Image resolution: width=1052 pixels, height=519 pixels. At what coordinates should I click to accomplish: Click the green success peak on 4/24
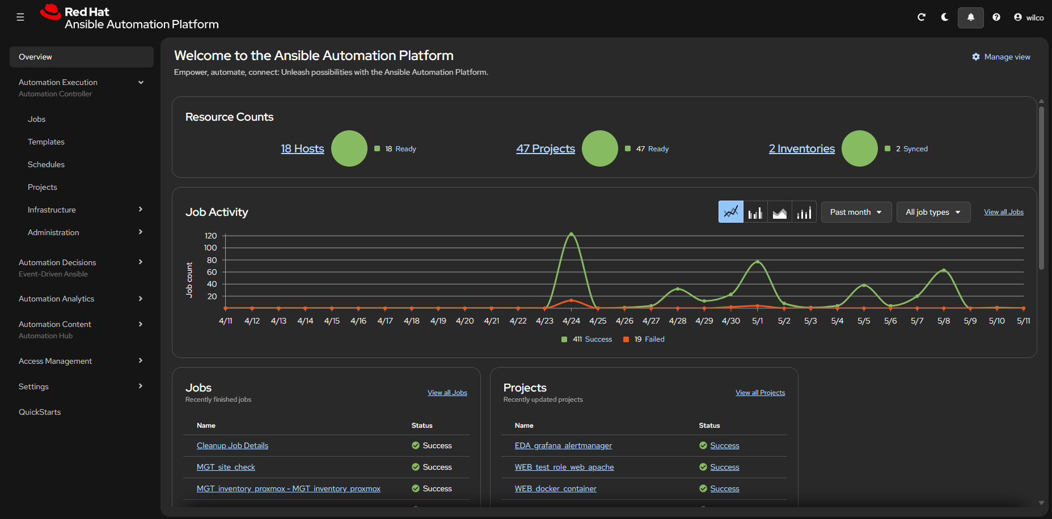click(x=571, y=233)
